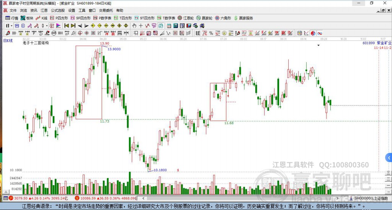392x210 pixels.
Task: Click the infinity symbol icon
Action: coord(320,33)
